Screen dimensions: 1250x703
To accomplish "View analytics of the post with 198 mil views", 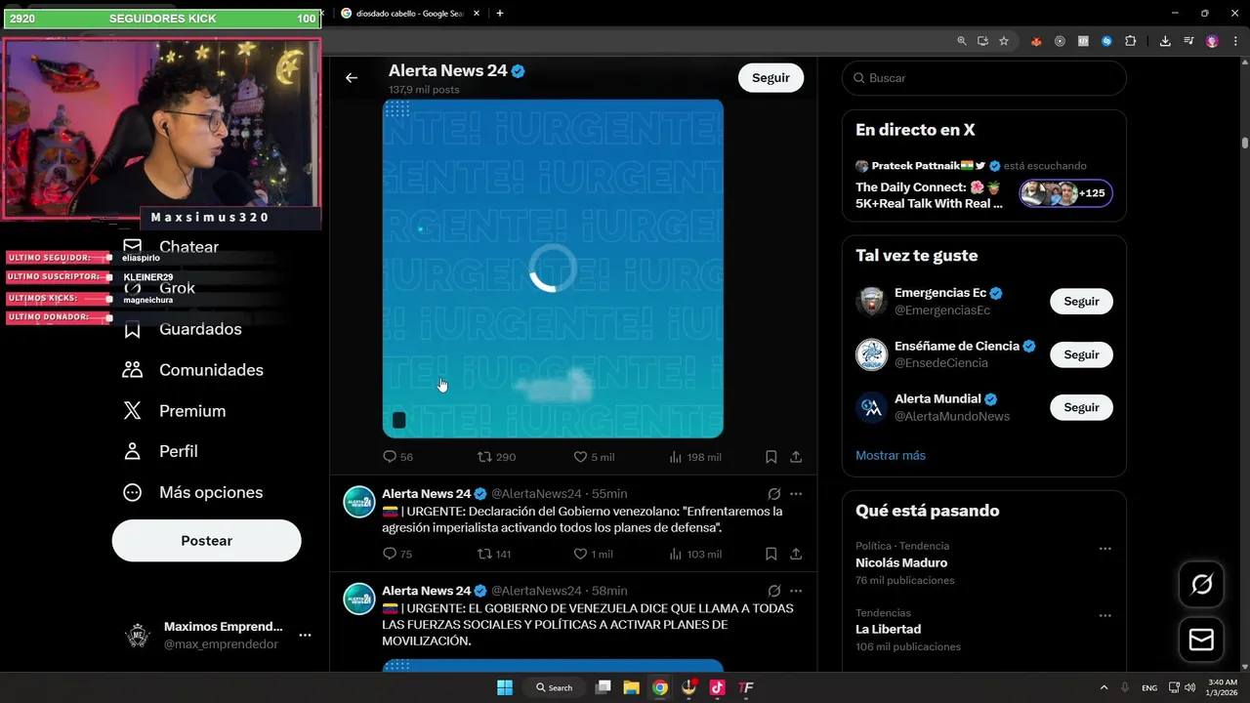I will click(x=695, y=457).
